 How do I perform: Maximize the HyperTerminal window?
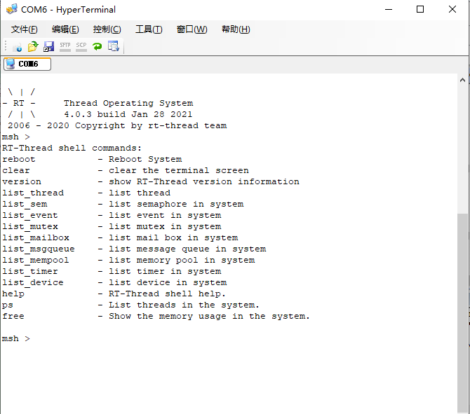pos(420,9)
